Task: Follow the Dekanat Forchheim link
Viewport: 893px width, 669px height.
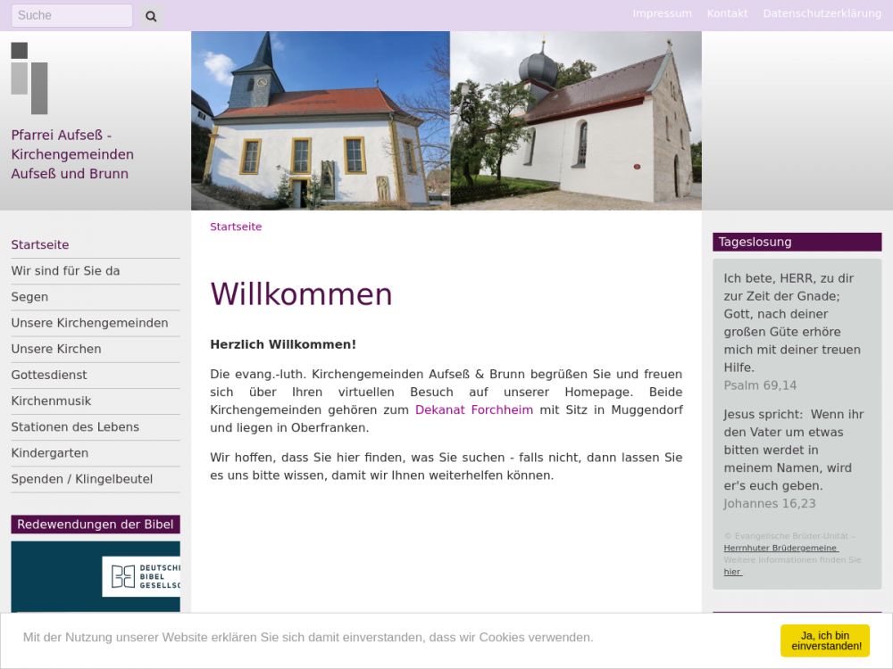Action: [473, 409]
